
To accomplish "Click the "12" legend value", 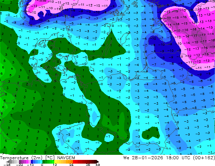I will tap(55, 165).
